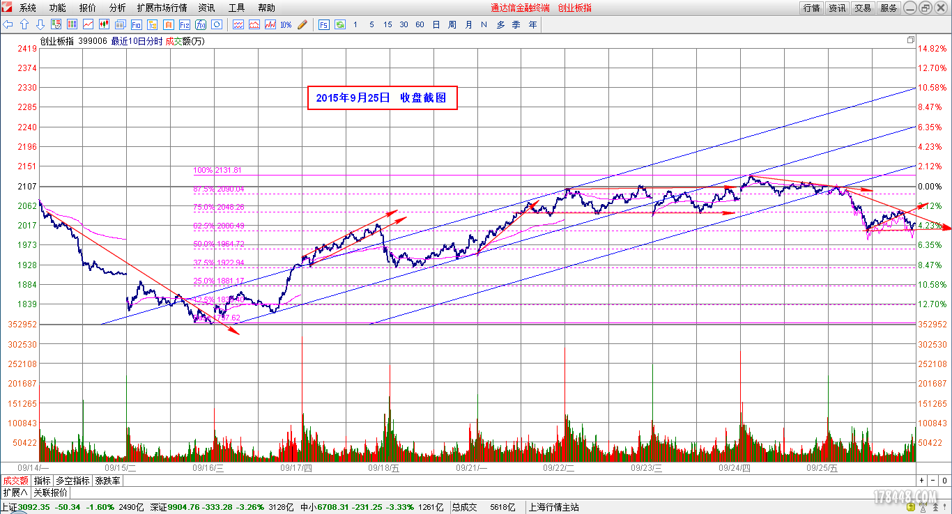
Task: Click the back left-arrow toolbar icon
Action: click(x=8, y=24)
